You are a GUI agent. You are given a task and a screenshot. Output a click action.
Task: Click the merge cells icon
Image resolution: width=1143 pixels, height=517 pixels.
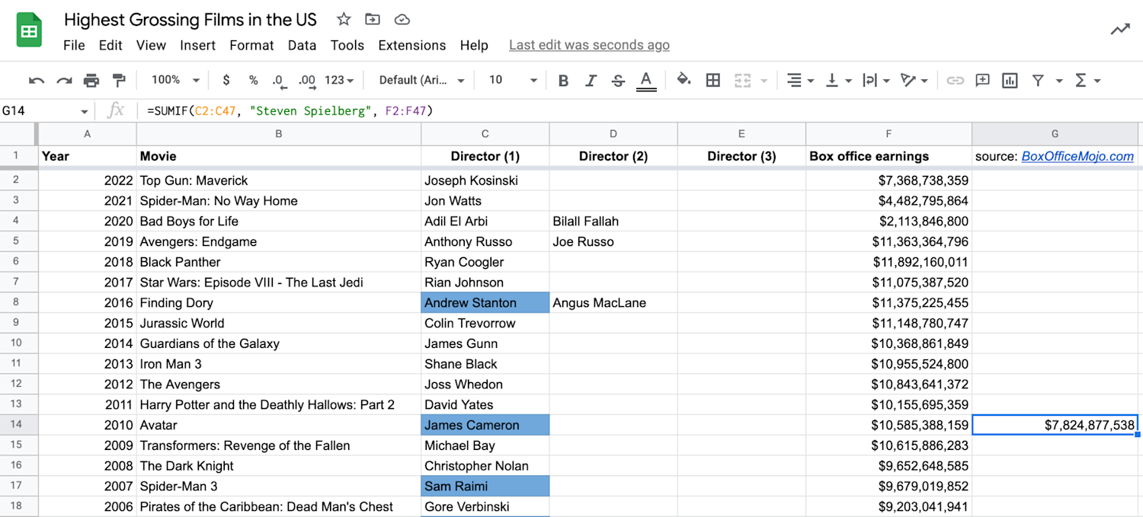(x=743, y=80)
